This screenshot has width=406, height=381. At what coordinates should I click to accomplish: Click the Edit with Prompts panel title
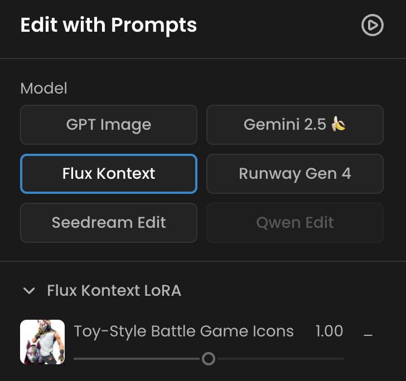[109, 25]
